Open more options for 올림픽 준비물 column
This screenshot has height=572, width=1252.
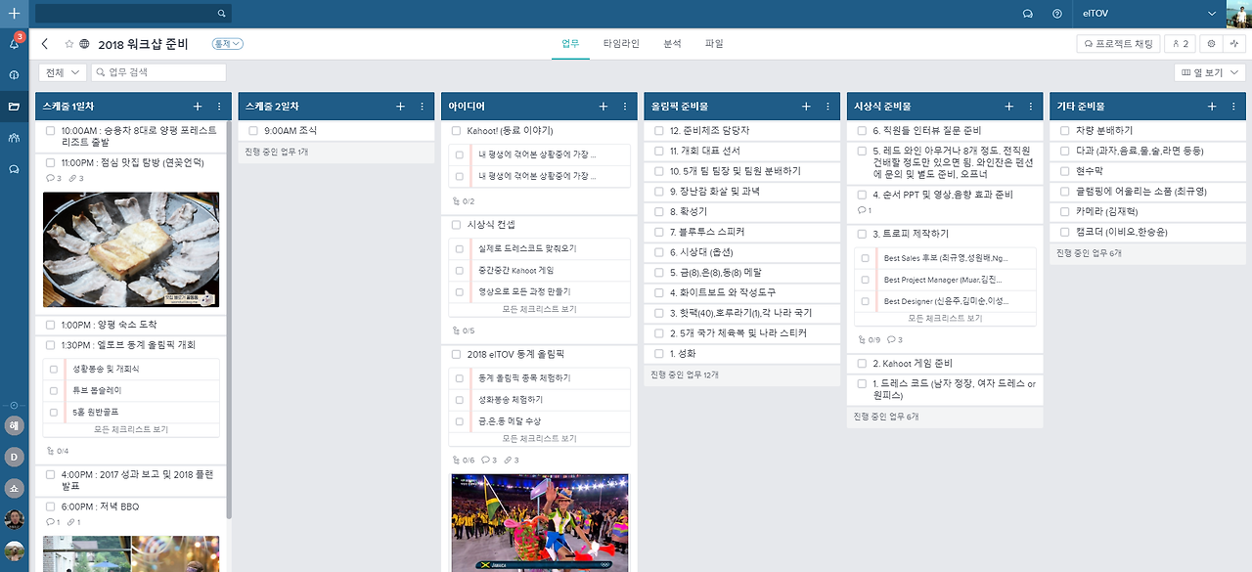click(x=827, y=107)
